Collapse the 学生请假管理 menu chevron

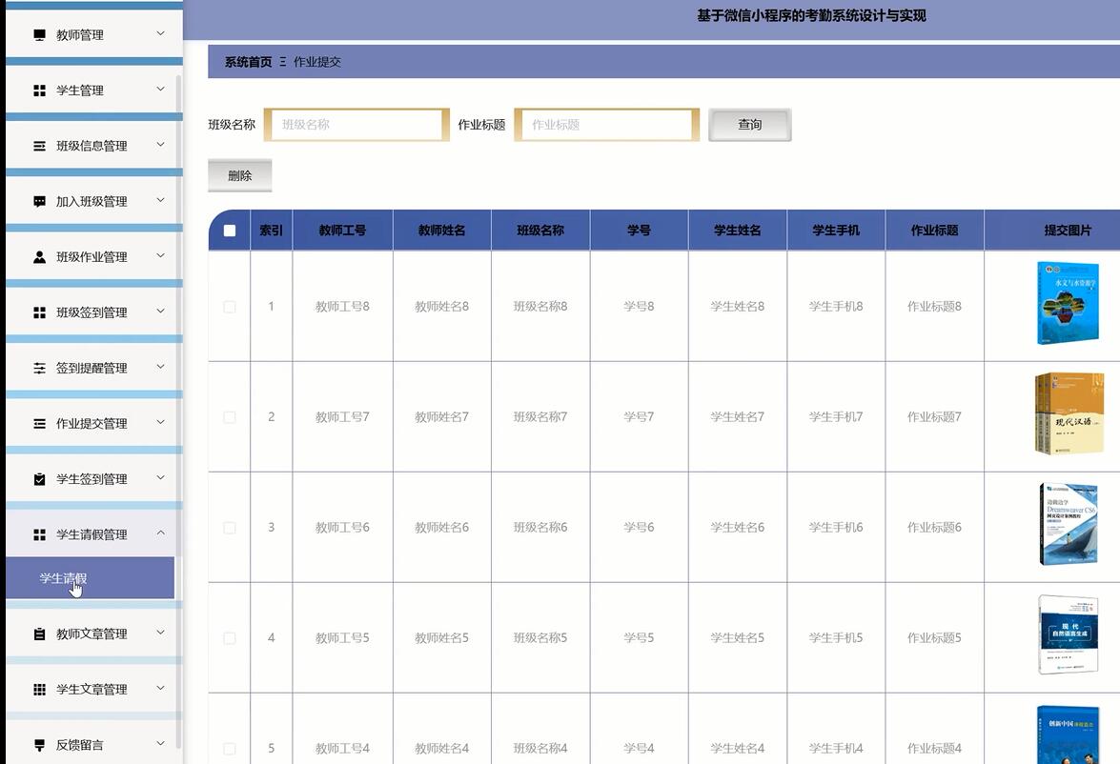coord(161,533)
